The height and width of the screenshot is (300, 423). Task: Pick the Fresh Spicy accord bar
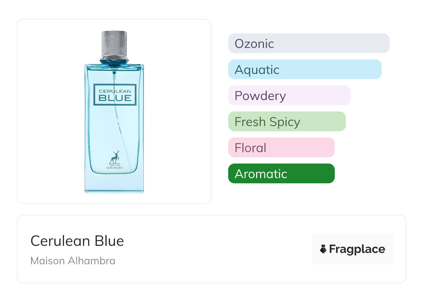(287, 122)
